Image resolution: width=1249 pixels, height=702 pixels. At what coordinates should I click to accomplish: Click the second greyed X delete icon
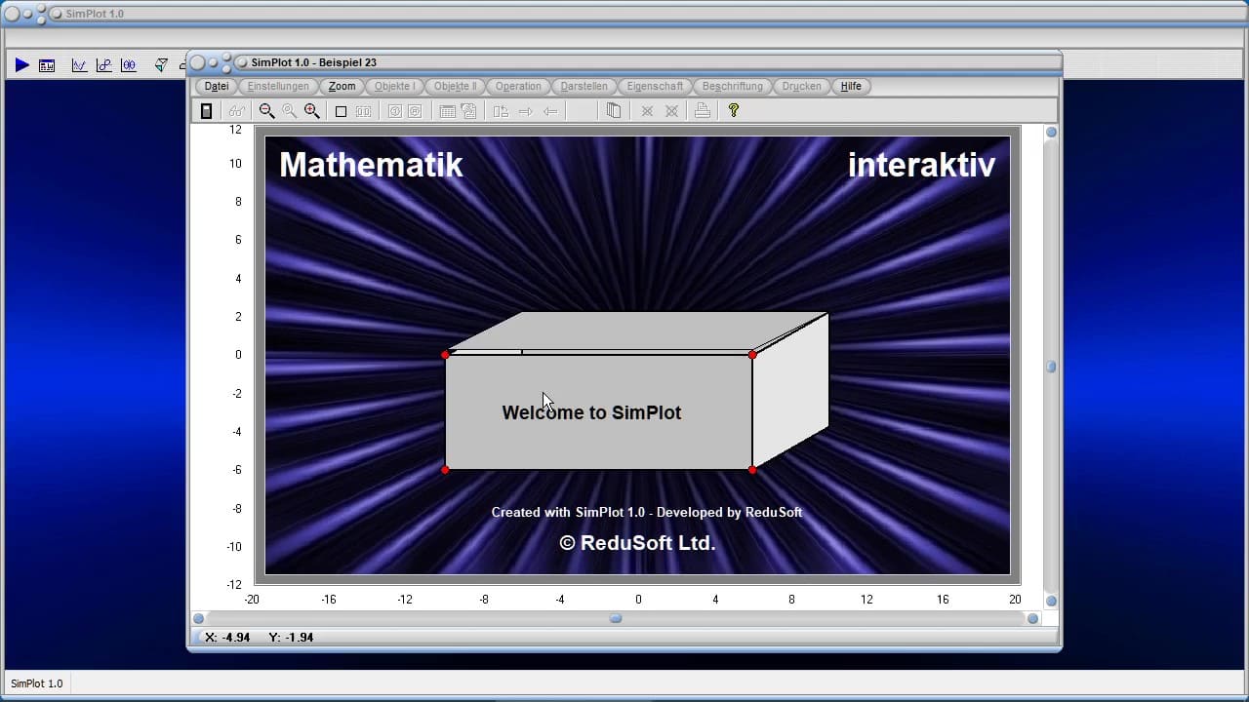click(x=671, y=111)
